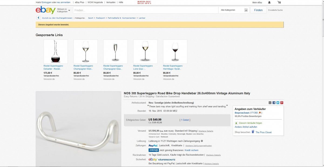Expand the 'Stöbern in Kategorien' dropdown
The width and height of the screenshot is (324, 167).
[63, 10]
